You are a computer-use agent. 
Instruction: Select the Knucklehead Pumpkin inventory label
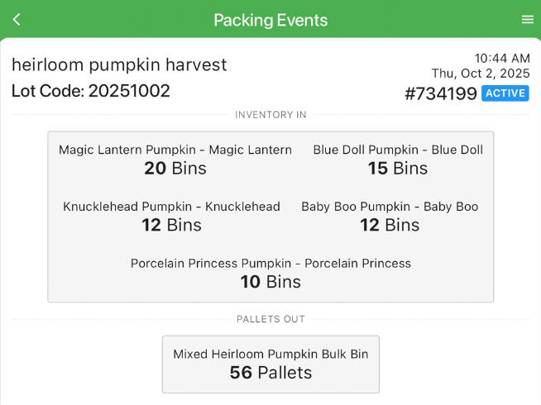pyautogui.click(x=171, y=207)
